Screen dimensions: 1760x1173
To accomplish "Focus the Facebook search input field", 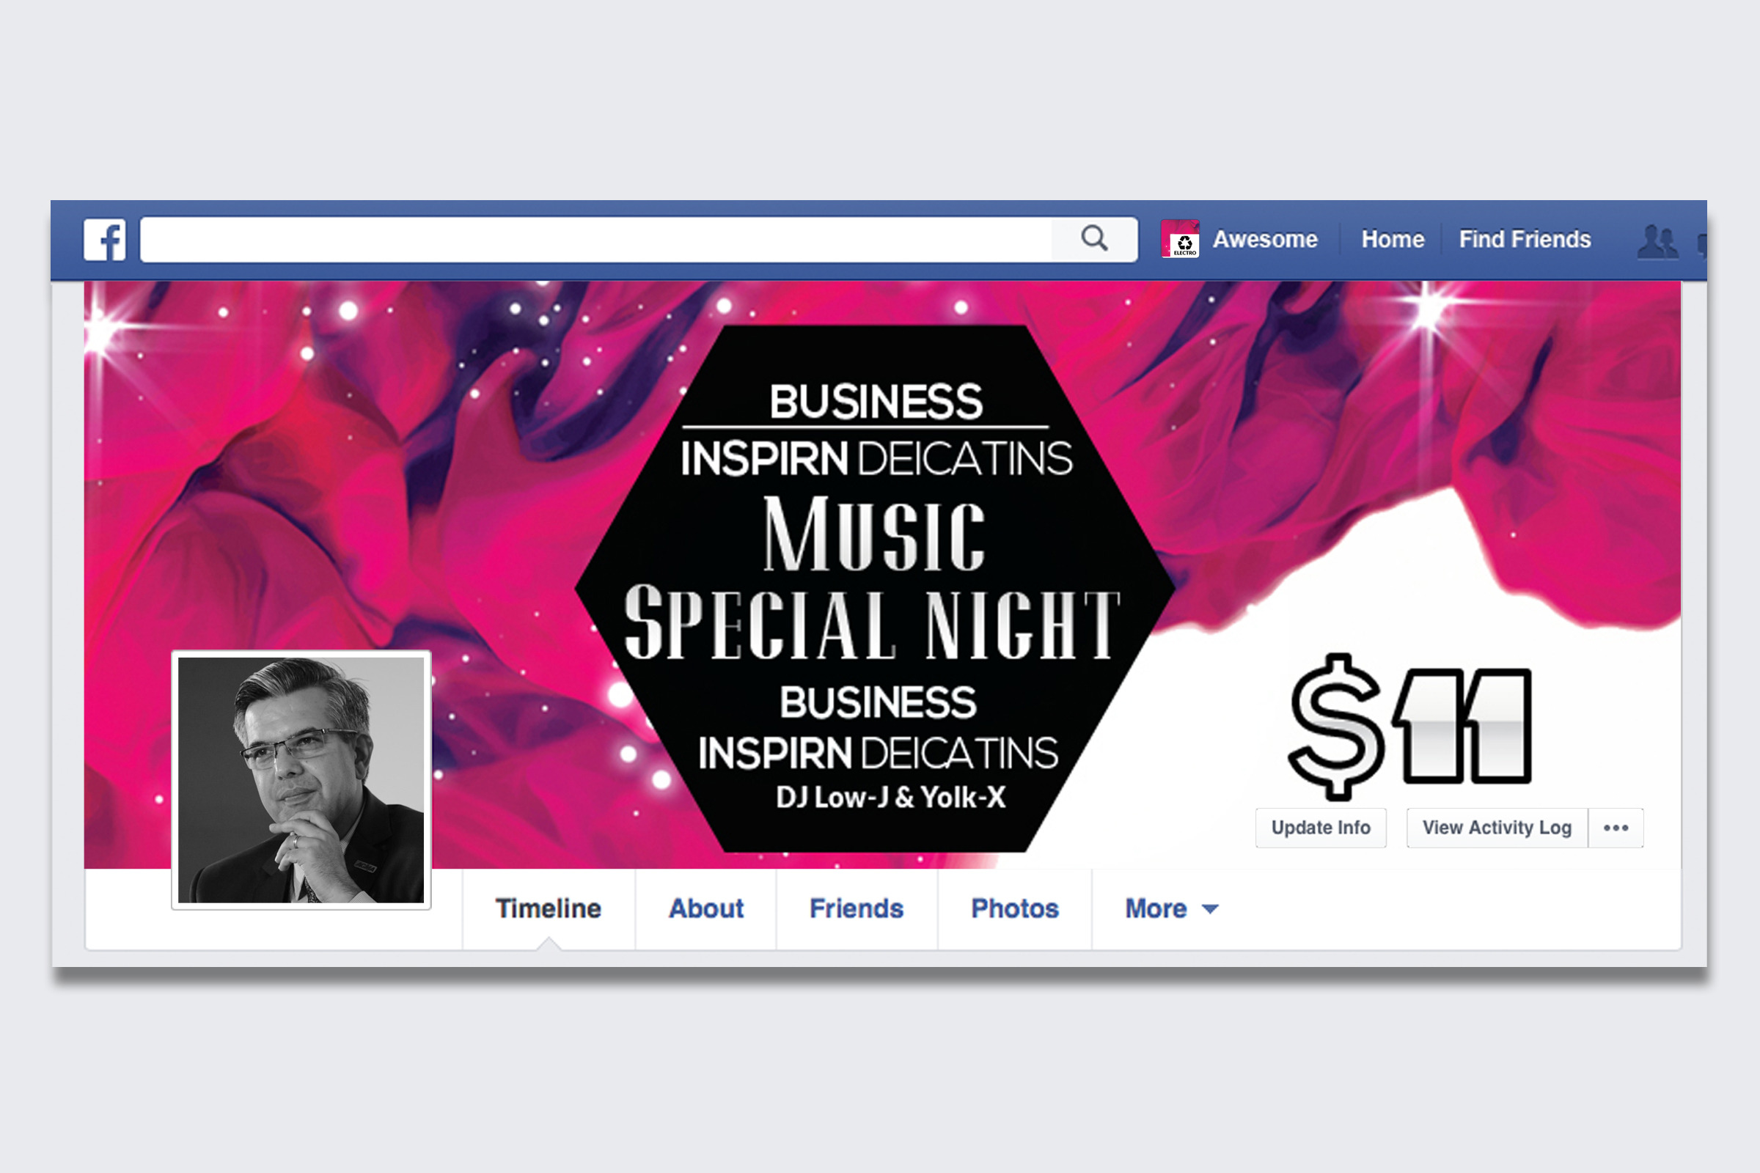I will [x=595, y=240].
